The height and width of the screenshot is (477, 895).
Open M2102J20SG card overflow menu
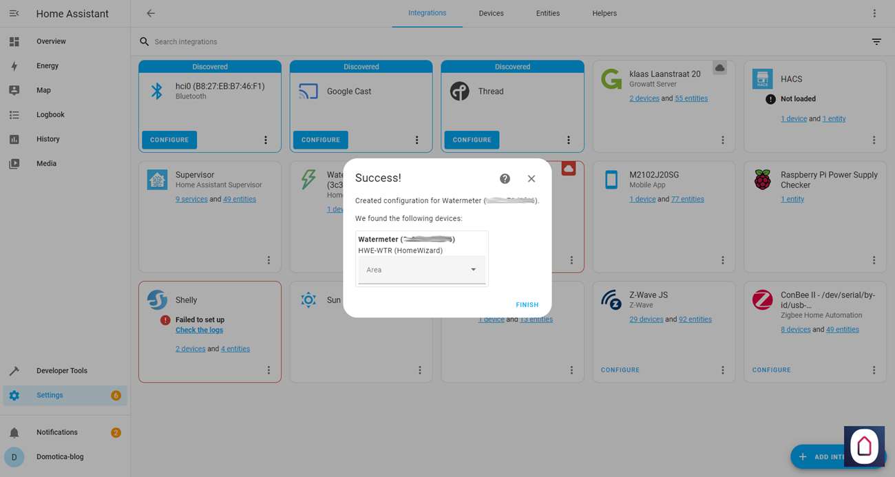(723, 260)
